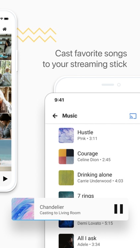Image resolution: width=140 pixels, height=248 pixels.
Task: Tap the 'P!nk • 3:11' subtitle
Action: 87,139
